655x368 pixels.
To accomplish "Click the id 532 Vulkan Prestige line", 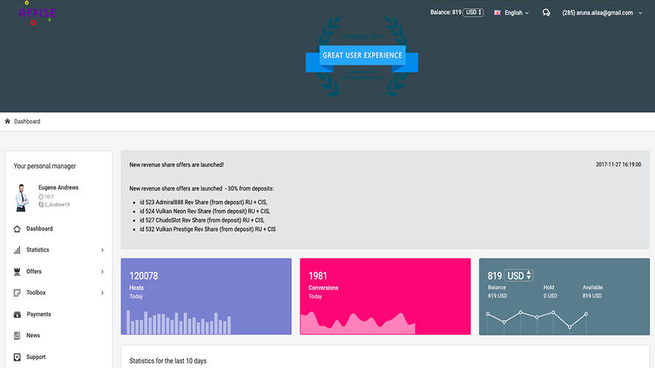I will coord(208,230).
